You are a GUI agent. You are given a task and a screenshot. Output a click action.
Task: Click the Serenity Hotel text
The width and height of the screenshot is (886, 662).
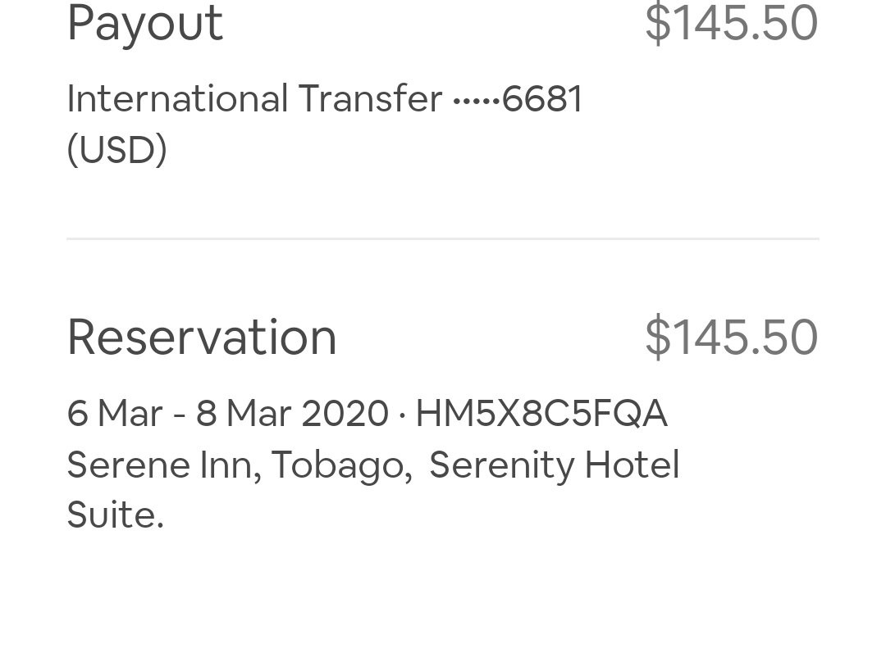(x=555, y=465)
